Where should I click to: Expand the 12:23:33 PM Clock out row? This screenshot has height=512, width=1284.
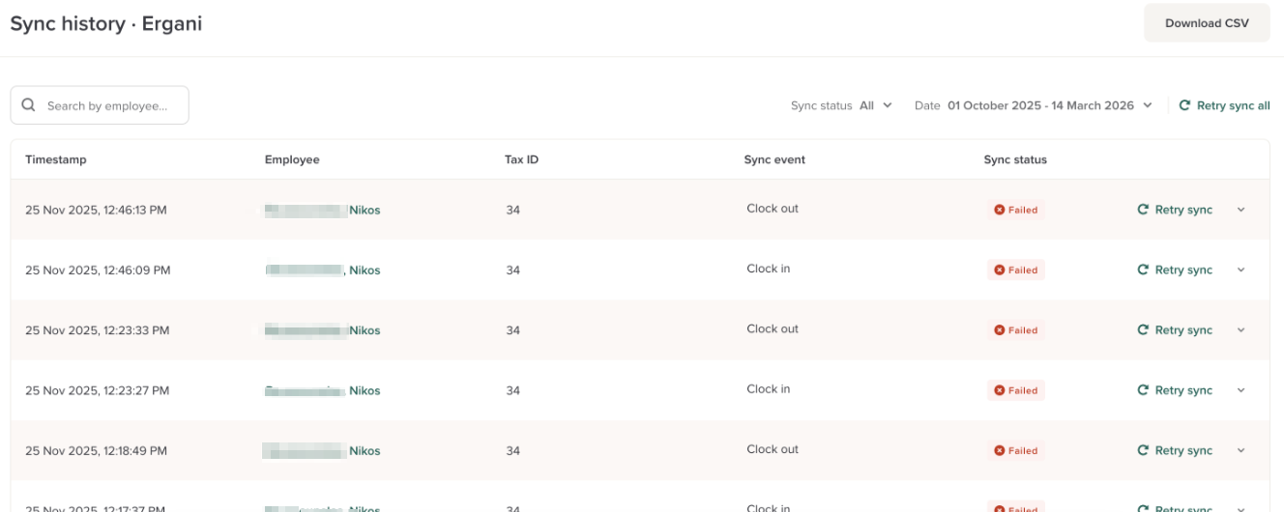coord(1241,330)
